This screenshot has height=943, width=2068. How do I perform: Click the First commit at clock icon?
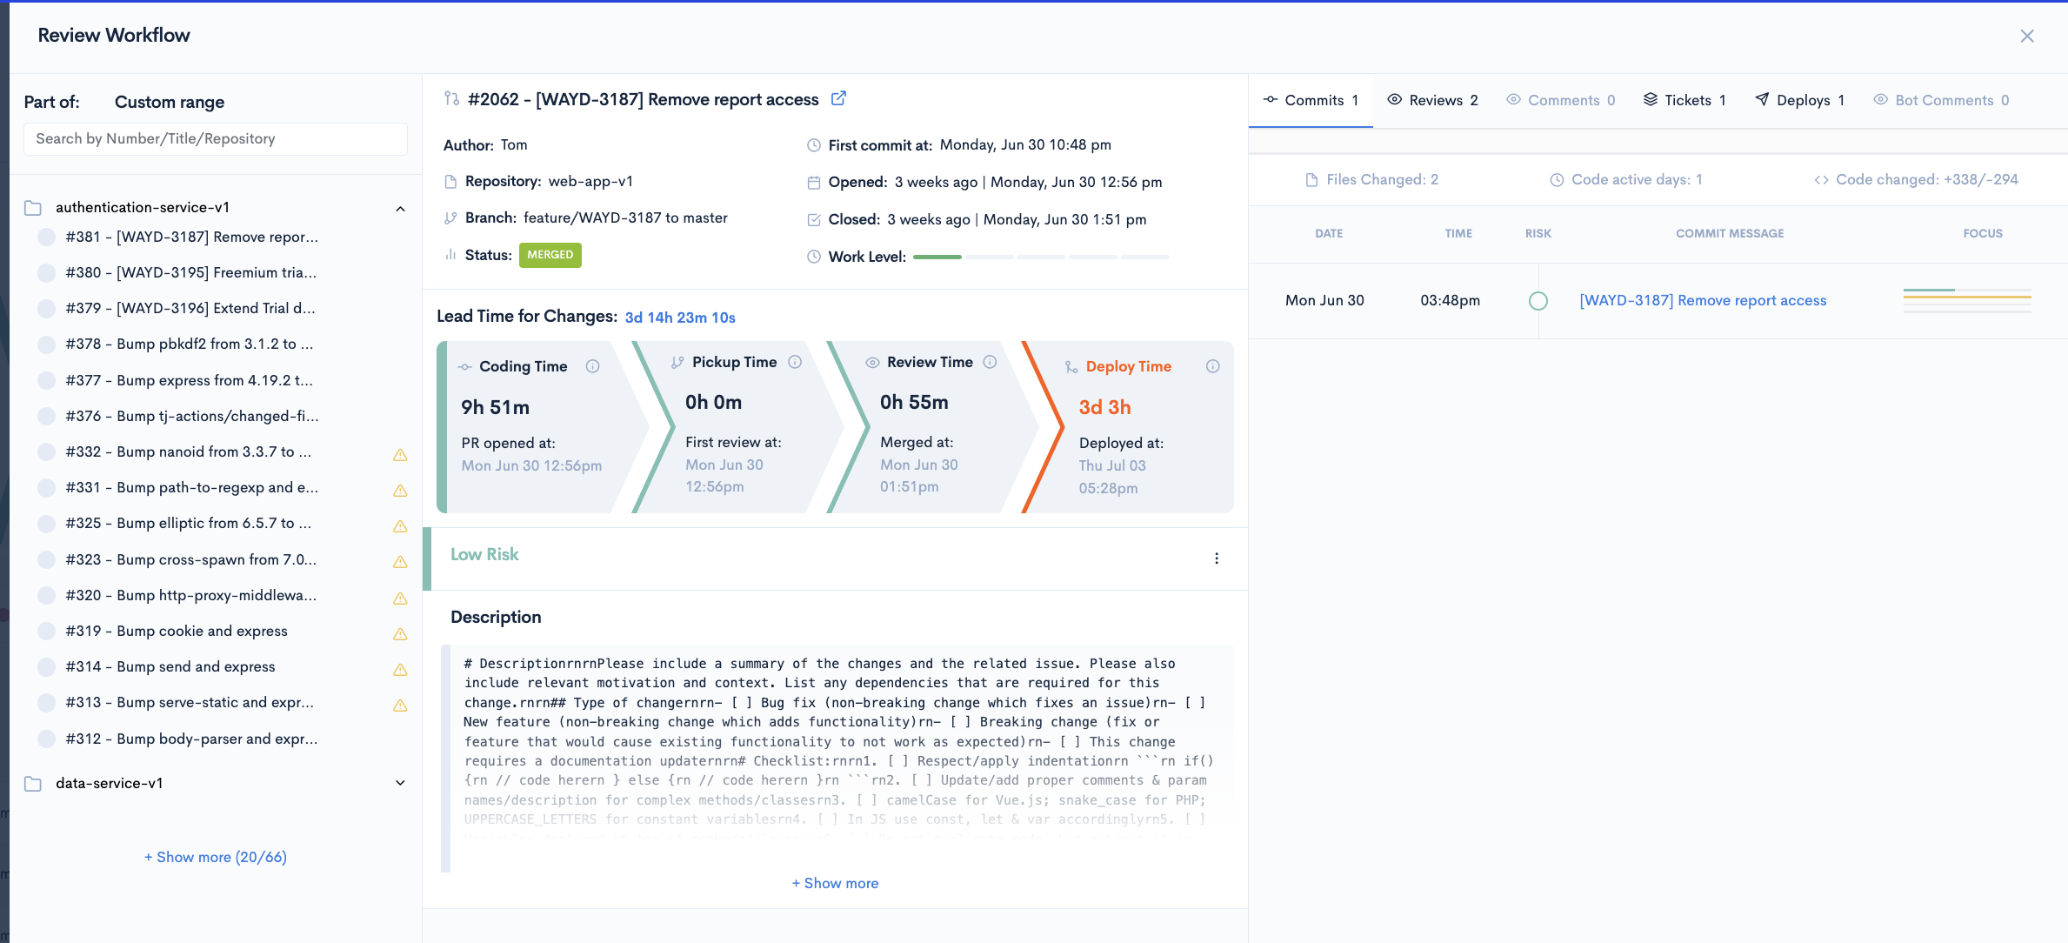pyautogui.click(x=814, y=145)
